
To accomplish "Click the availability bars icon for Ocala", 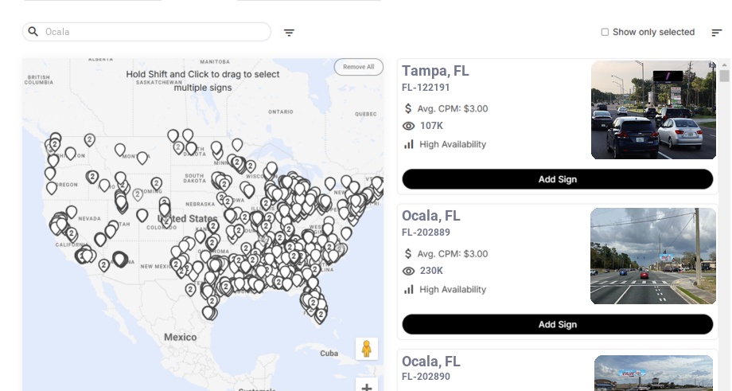I will [409, 289].
